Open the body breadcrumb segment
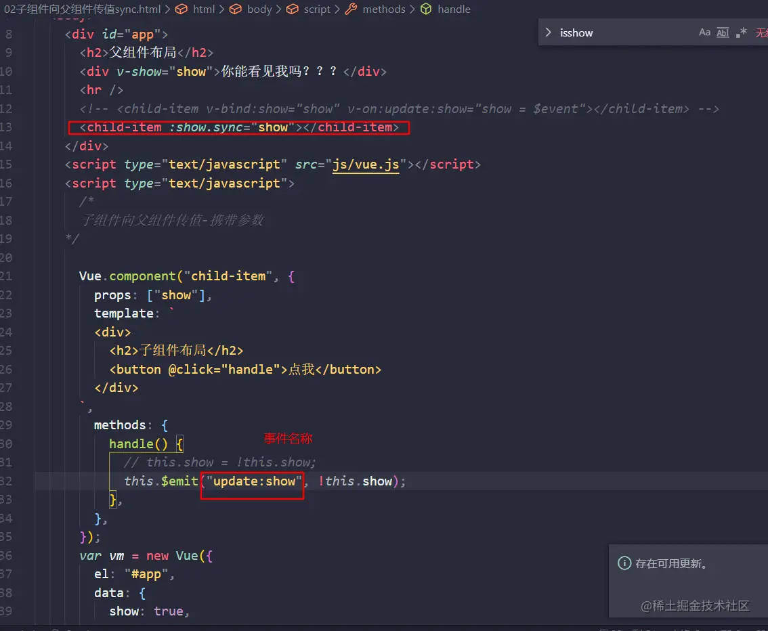The width and height of the screenshot is (768, 631). [x=259, y=9]
